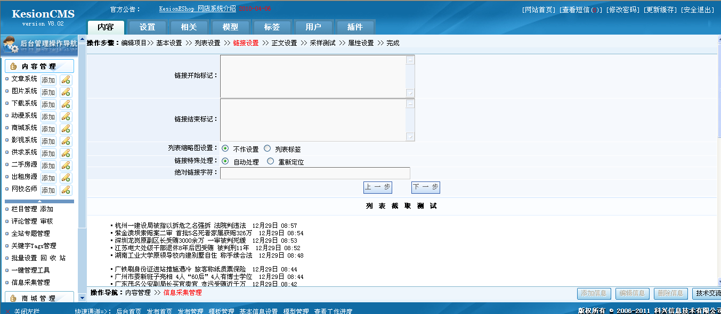This screenshot has height=314, width=721.
Task: Select the 不作设置 radio button
Action: tap(225, 148)
